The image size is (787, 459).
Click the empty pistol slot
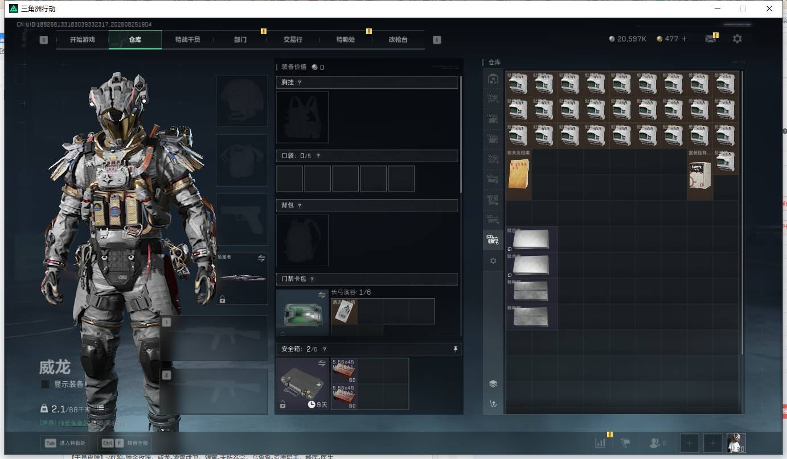tap(242, 219)
